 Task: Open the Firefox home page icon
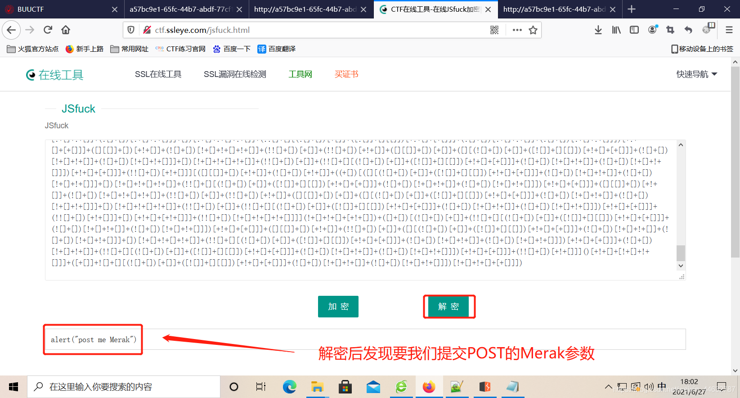coord(66,30)
